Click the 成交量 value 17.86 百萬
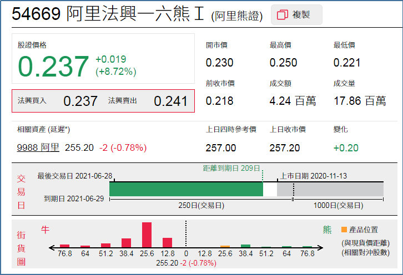Viewport: 403px width, 275px height. (360, 101)
